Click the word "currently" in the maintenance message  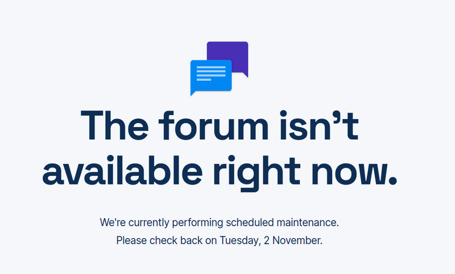[148, 221]
